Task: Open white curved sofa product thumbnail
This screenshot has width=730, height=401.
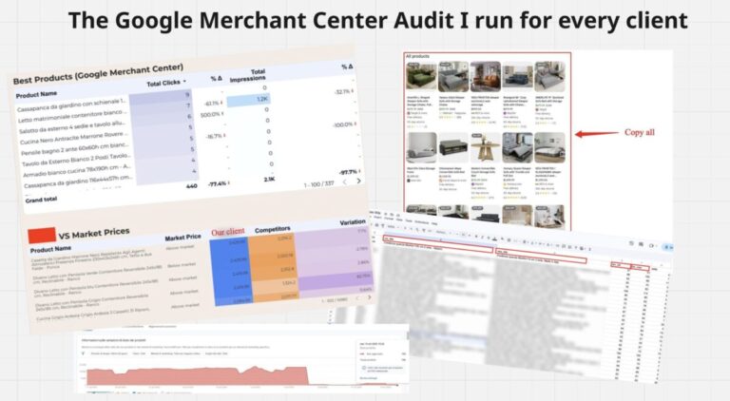Action: (421, 147)
